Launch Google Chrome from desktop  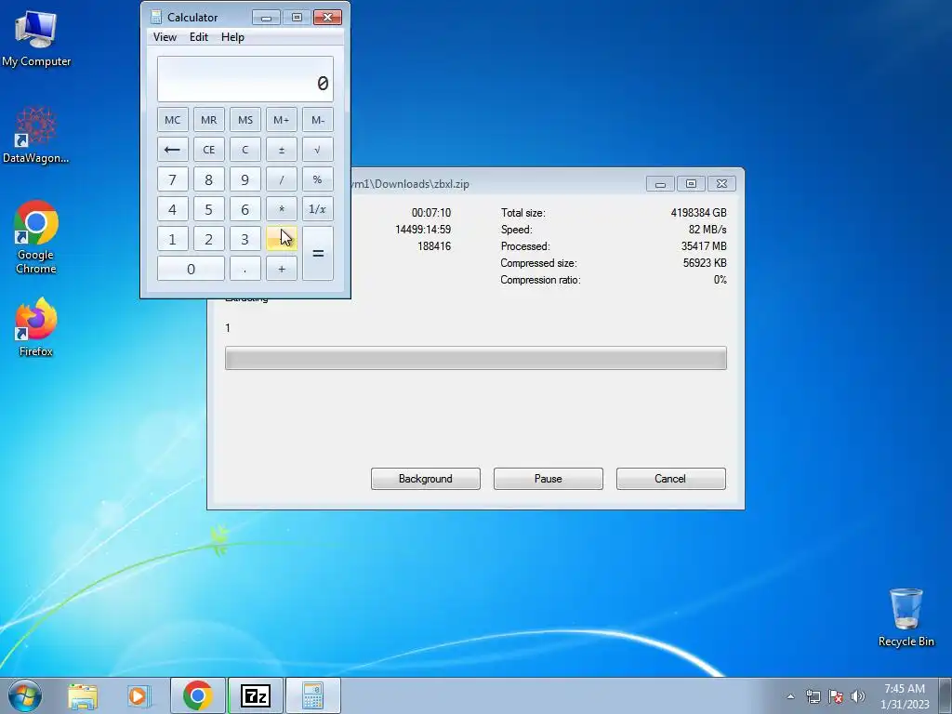coord(36,237)
